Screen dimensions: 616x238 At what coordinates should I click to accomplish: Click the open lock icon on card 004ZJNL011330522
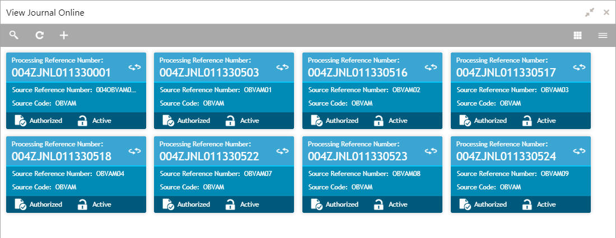tap(230, 204)
